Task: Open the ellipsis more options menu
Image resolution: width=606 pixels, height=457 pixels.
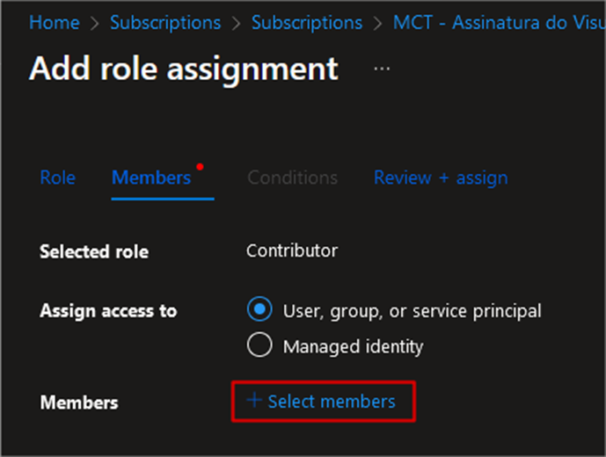Action: coord(382,69)
